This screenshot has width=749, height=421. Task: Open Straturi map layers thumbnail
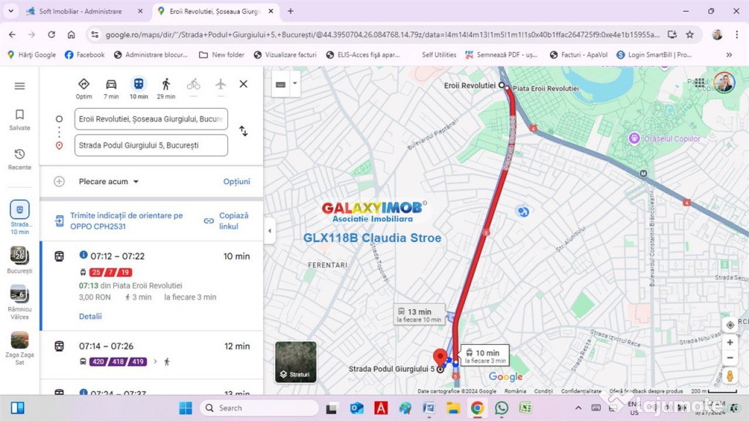[296, 362]
